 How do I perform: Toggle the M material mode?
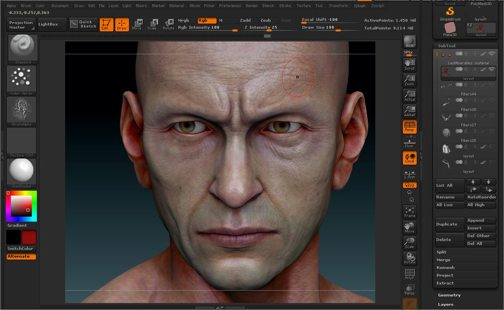click(228, 21)
